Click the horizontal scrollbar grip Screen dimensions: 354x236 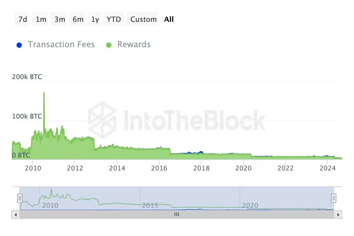pos(176,214)
